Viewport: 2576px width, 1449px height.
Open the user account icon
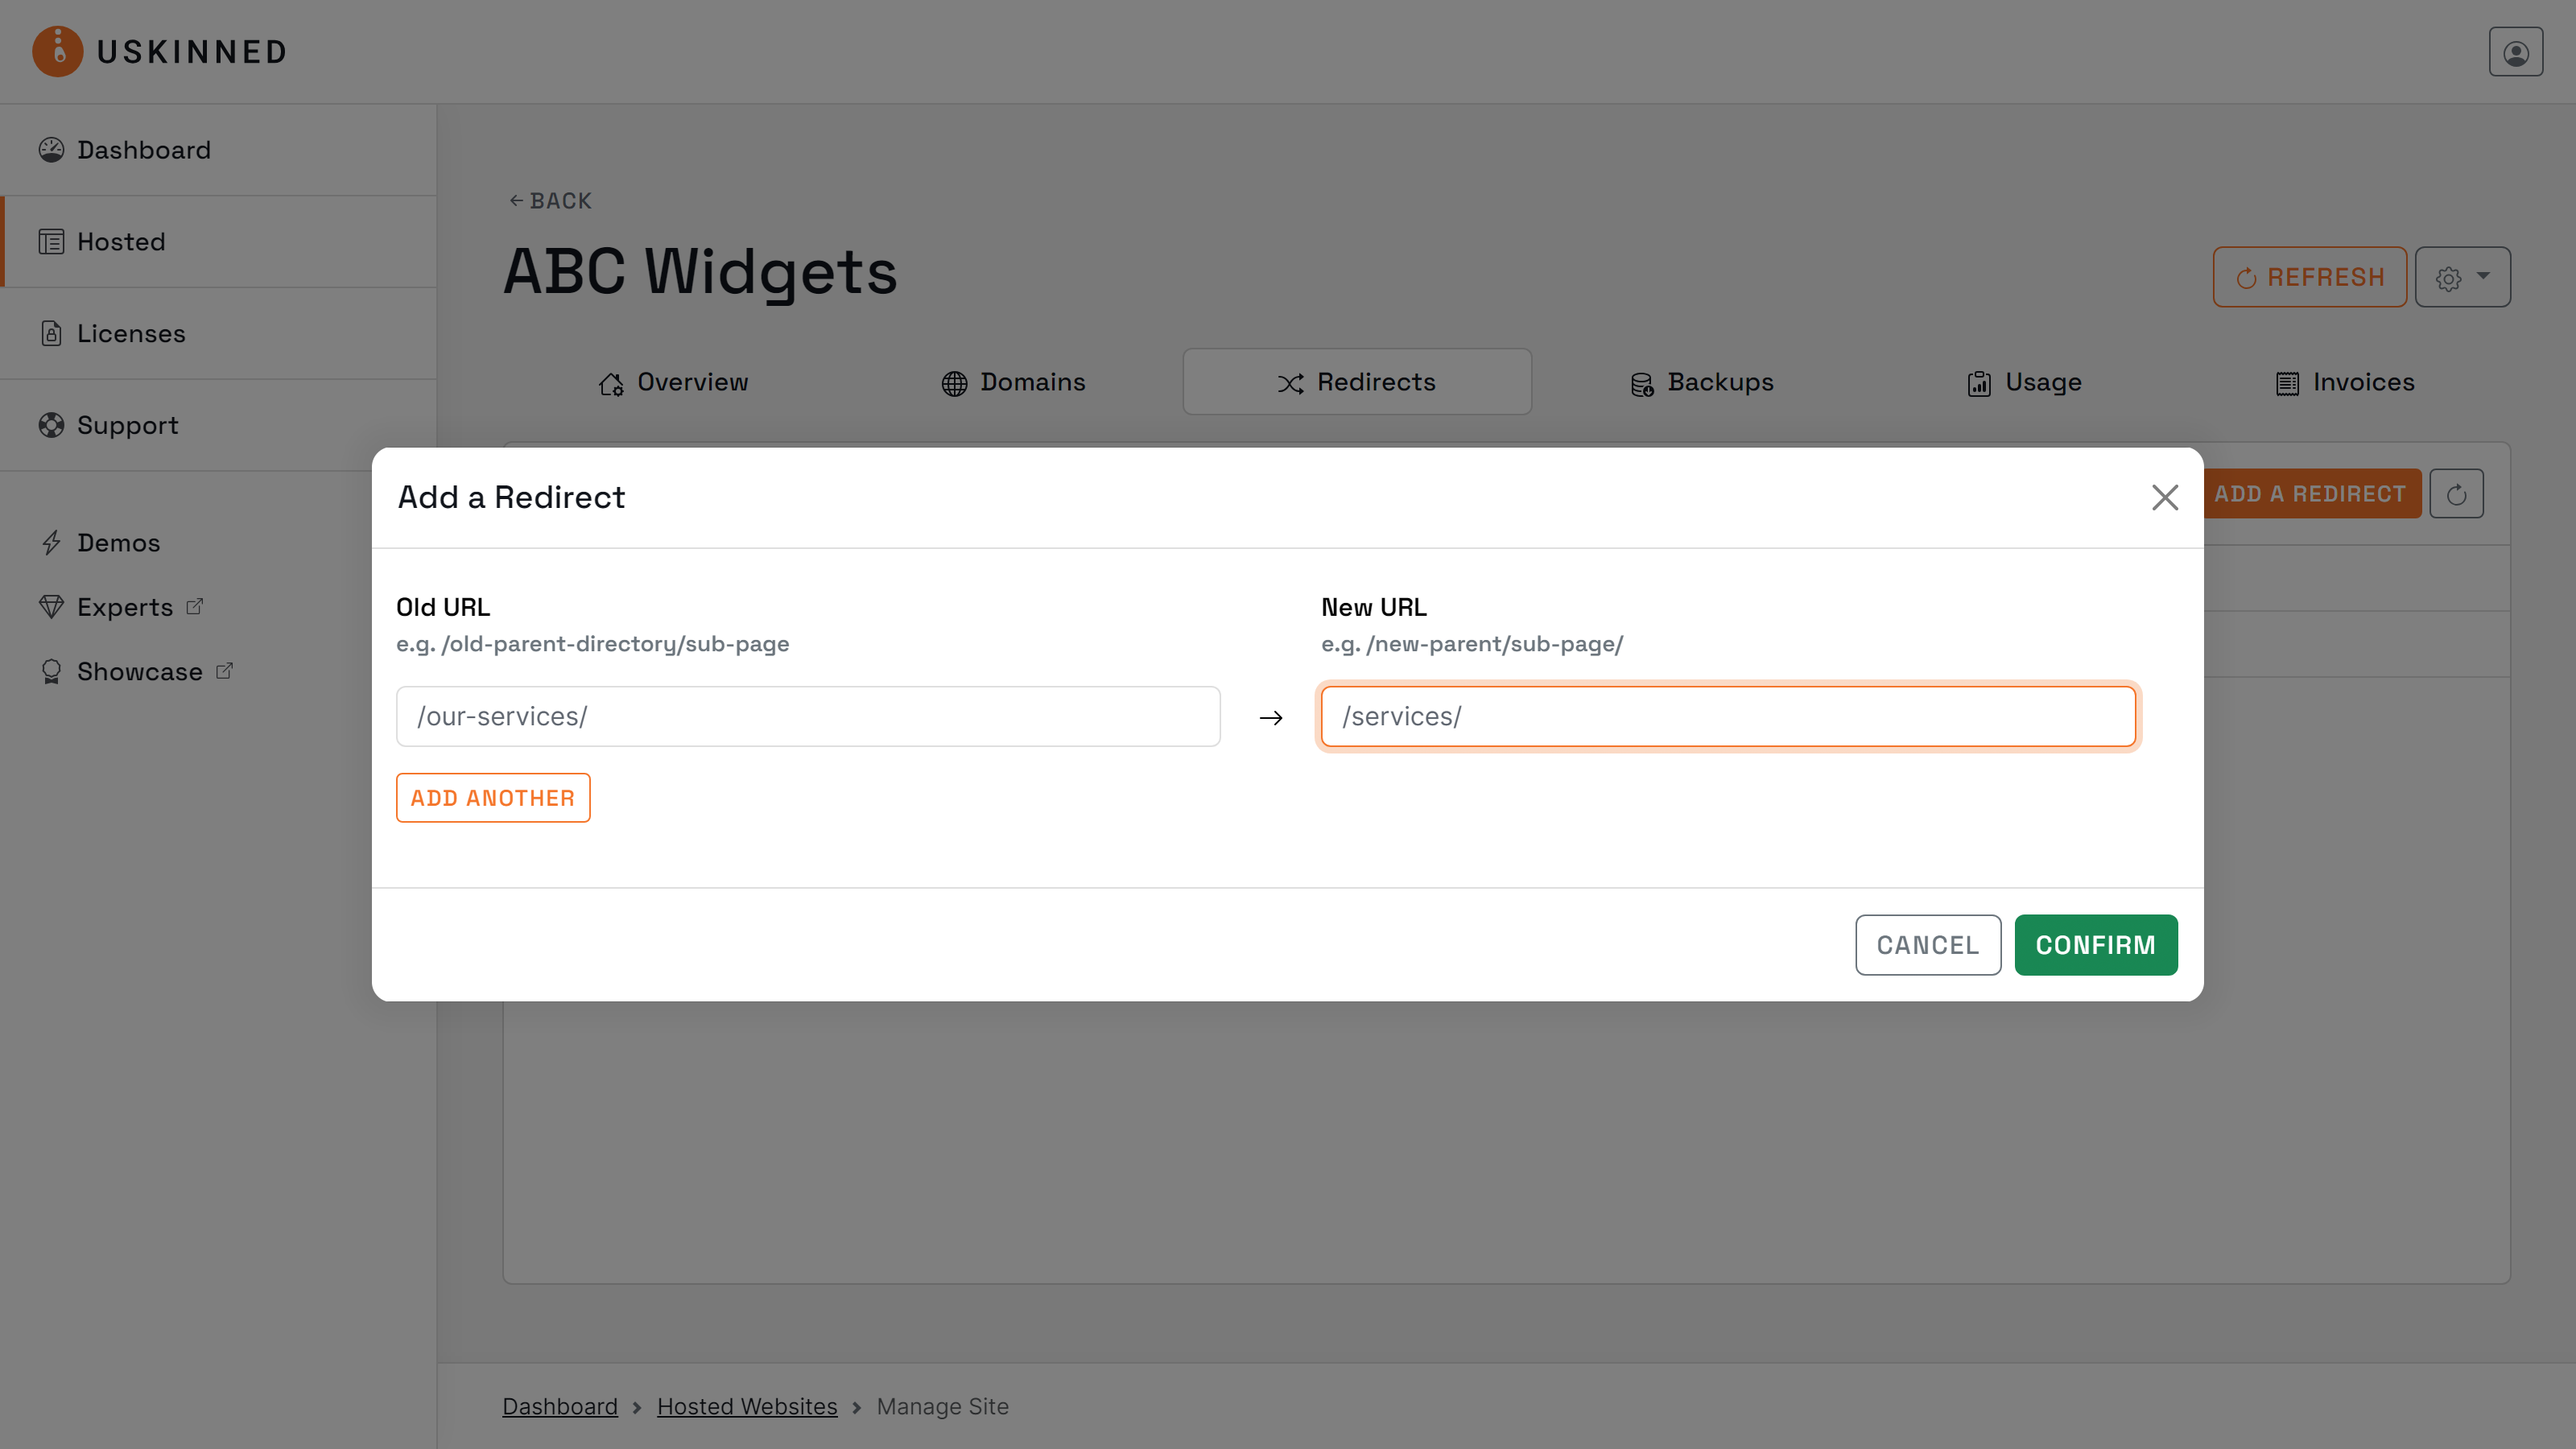point(2515,51)
